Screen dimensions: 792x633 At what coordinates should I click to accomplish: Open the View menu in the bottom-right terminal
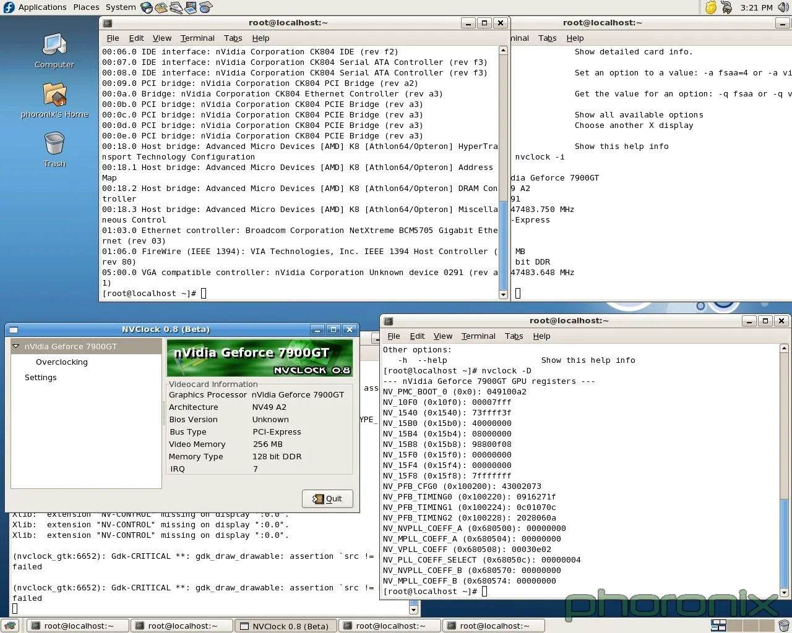[x=443, y=336]
